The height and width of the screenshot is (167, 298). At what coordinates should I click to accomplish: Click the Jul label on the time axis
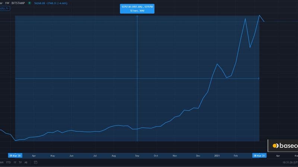[x=95, y=155]
